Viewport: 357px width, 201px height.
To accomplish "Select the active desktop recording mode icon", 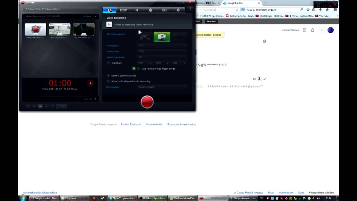I will click(162, 37).
